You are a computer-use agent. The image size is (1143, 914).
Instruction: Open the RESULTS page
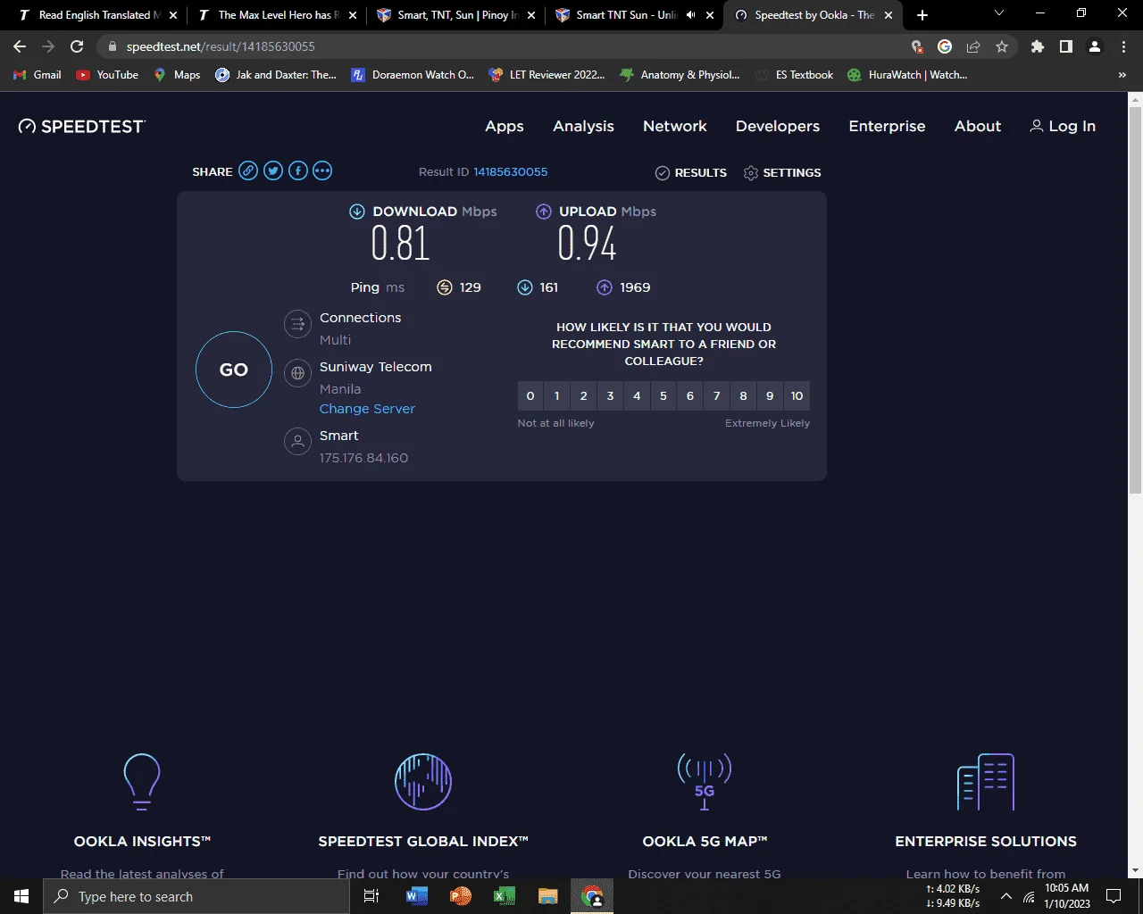tap(691, 173)
